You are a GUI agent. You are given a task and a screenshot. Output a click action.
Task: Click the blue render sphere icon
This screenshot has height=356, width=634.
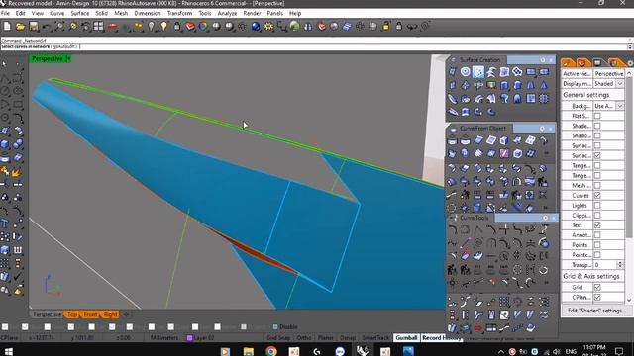click(x=256, y=27)
